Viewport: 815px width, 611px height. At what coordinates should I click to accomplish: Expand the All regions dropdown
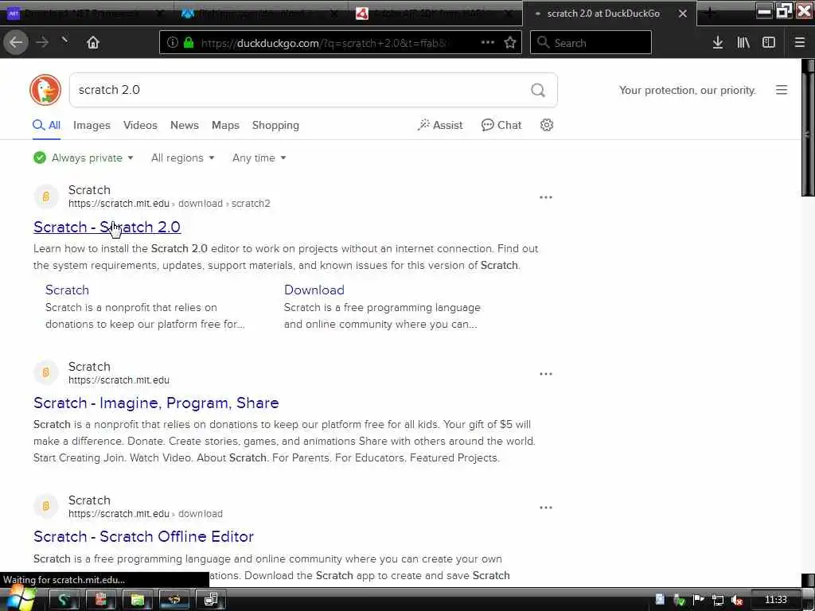click(x=182, y=158)
